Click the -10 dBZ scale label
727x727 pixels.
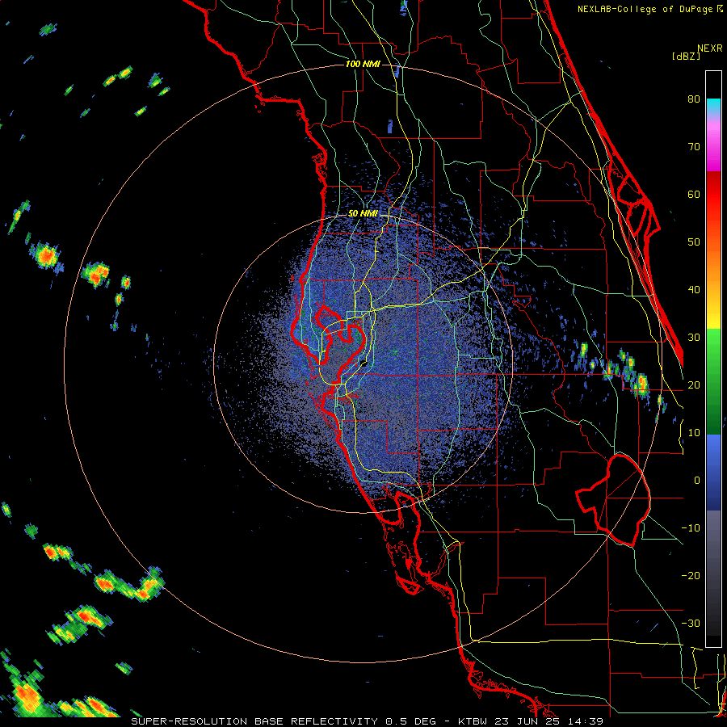click(x=691, y=528)
